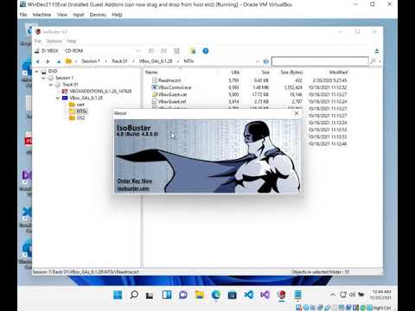Select the VBoxControl.exe file

click(175, 87)
